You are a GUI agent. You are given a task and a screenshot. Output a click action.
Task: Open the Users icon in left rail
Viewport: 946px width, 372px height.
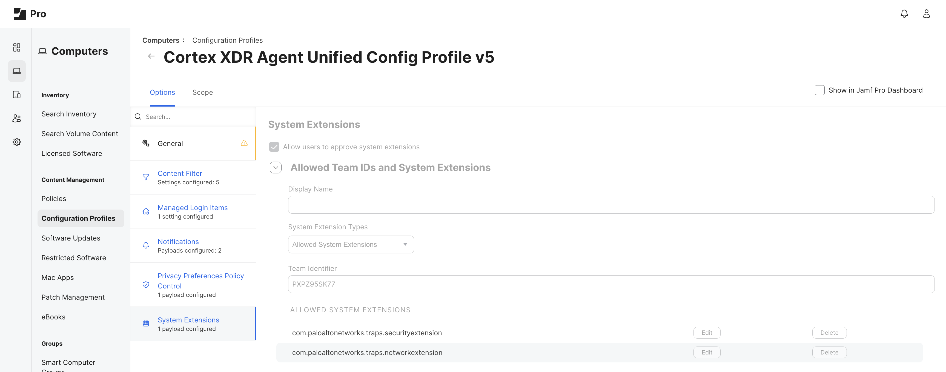[x=16, y=118]
